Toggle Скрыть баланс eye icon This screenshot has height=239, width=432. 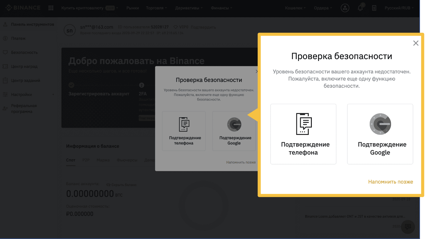pos(108,185)
